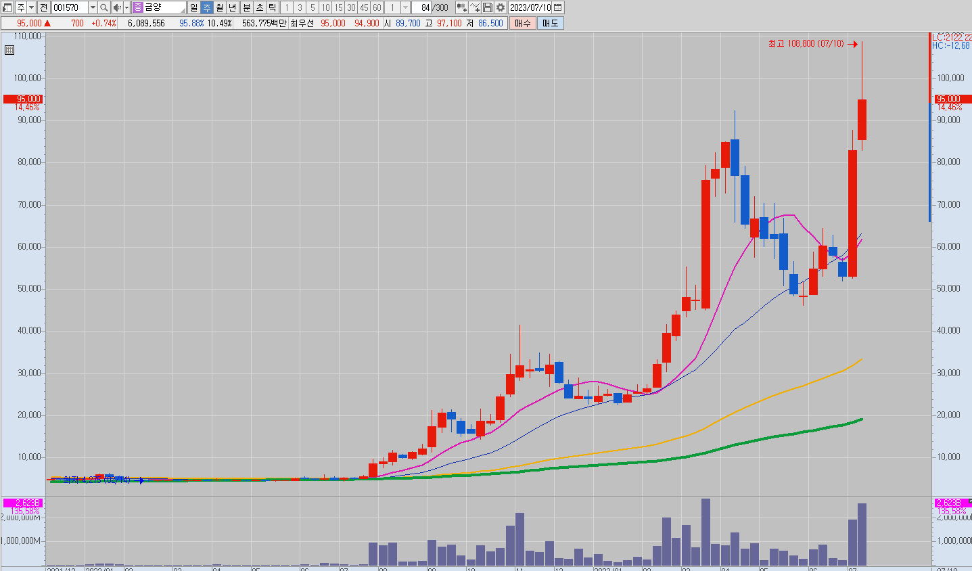Select the 60 interval button
The height and width of the screenshot is (571, 972).
point(377,7)
